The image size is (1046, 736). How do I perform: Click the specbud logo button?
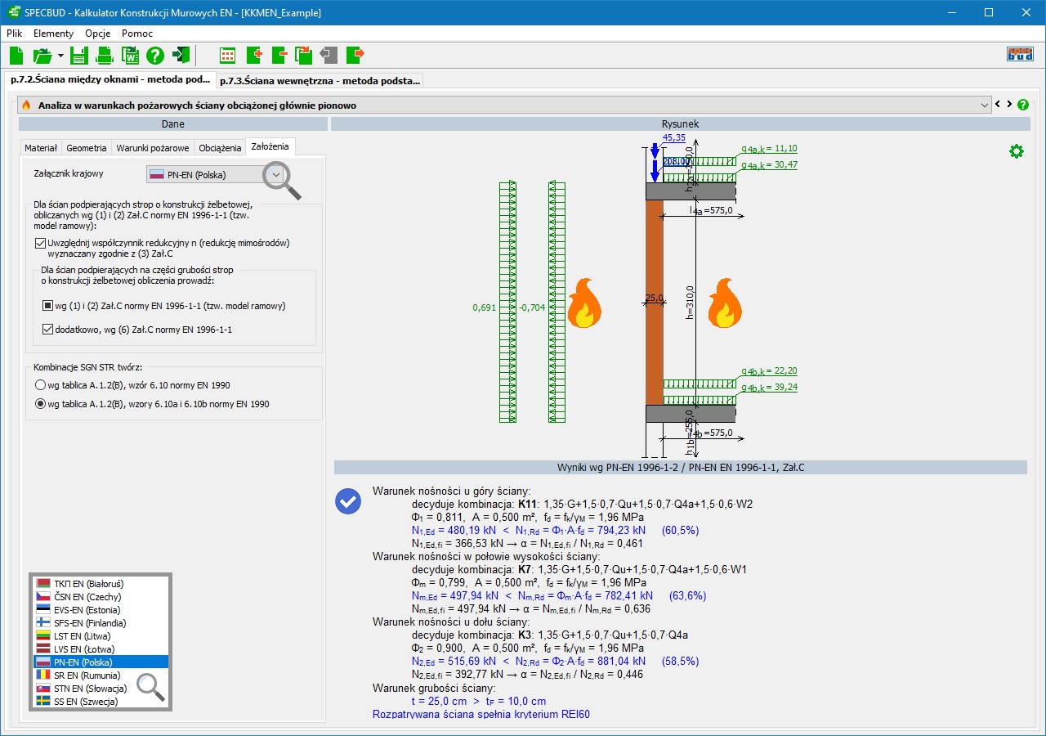[1020, 55]
